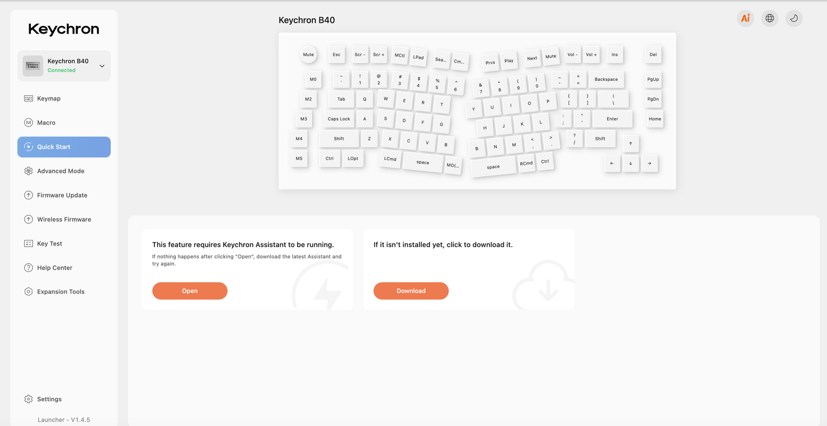Select Quick Start in sidebar
827x426 pixels.
click(64, 147)
